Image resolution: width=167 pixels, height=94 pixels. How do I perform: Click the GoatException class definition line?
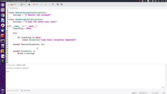click(x=26, y=20)
